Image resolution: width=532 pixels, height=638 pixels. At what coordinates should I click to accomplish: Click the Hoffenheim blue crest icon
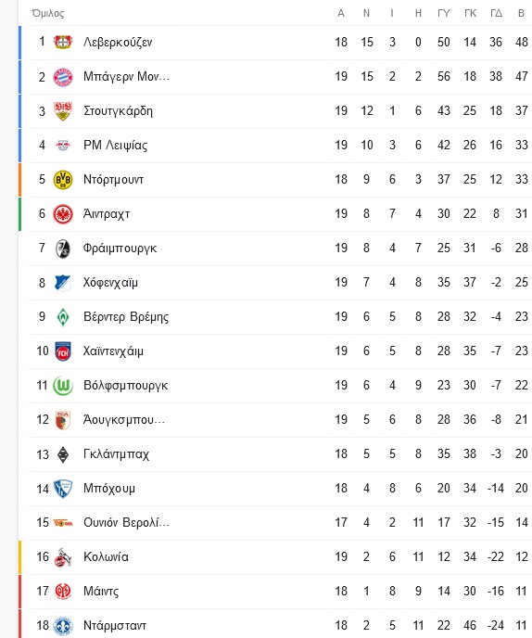point(63,283)
